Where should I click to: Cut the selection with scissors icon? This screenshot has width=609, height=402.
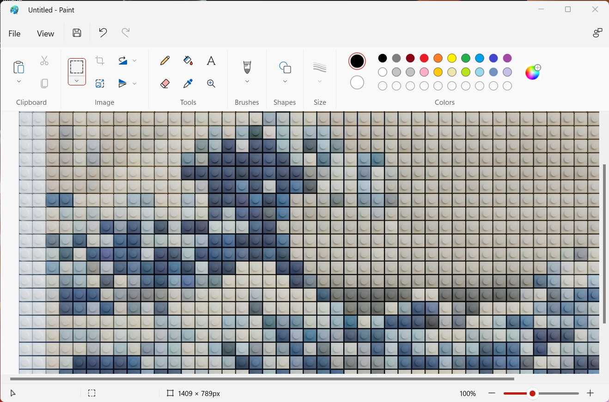[x=44, y=60]
